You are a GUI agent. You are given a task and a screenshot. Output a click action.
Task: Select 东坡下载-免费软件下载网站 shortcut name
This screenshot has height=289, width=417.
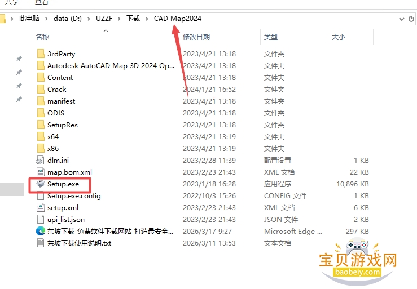pos(110,232)
